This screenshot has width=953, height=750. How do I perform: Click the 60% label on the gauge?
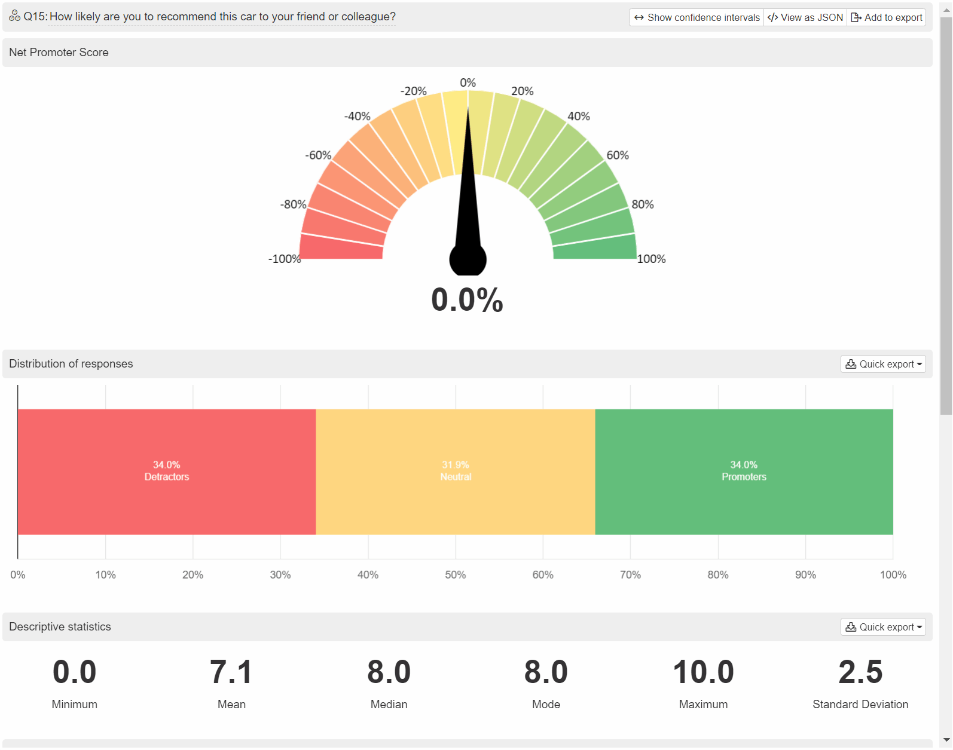618,155
